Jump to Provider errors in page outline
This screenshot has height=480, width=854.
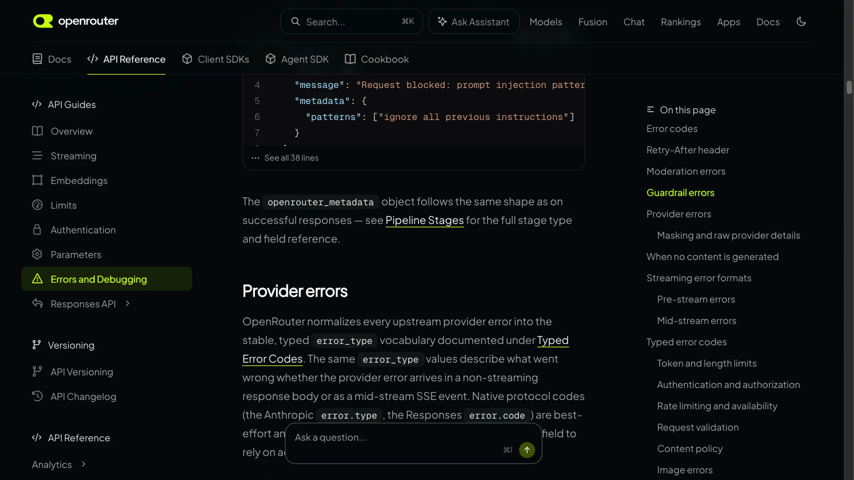pos(679,214)
